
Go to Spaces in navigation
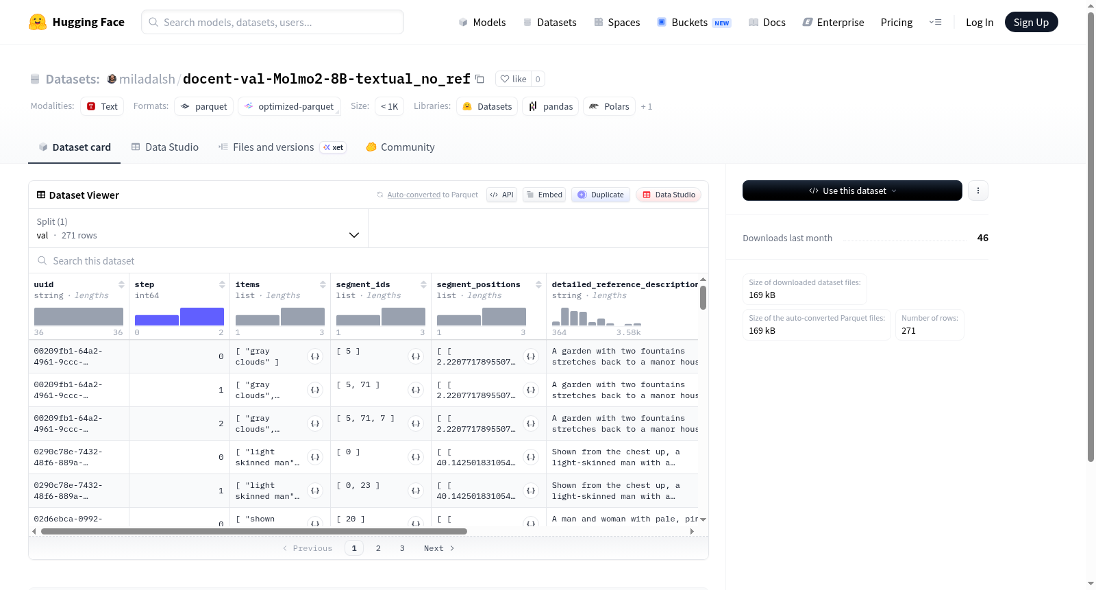tap(616, 23)
